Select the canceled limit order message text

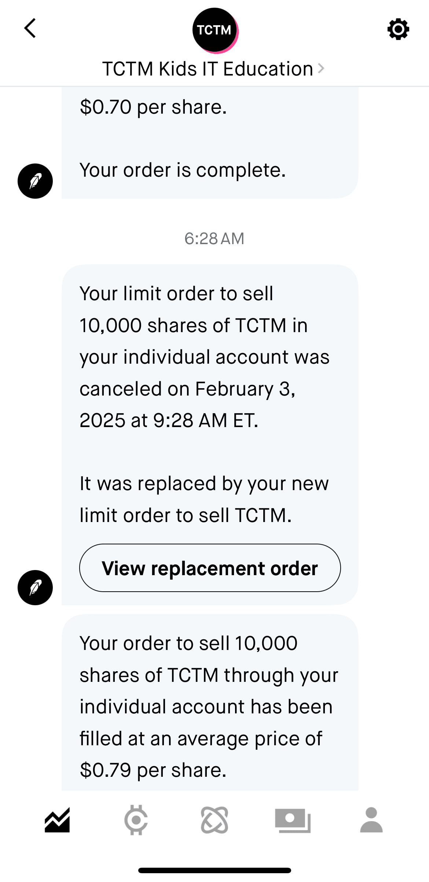pos(204,357)
